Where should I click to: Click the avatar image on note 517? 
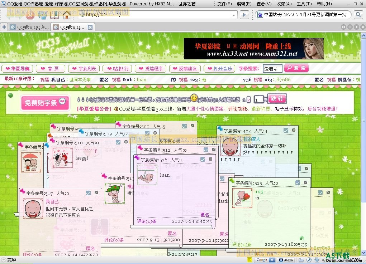click(33, 209)
